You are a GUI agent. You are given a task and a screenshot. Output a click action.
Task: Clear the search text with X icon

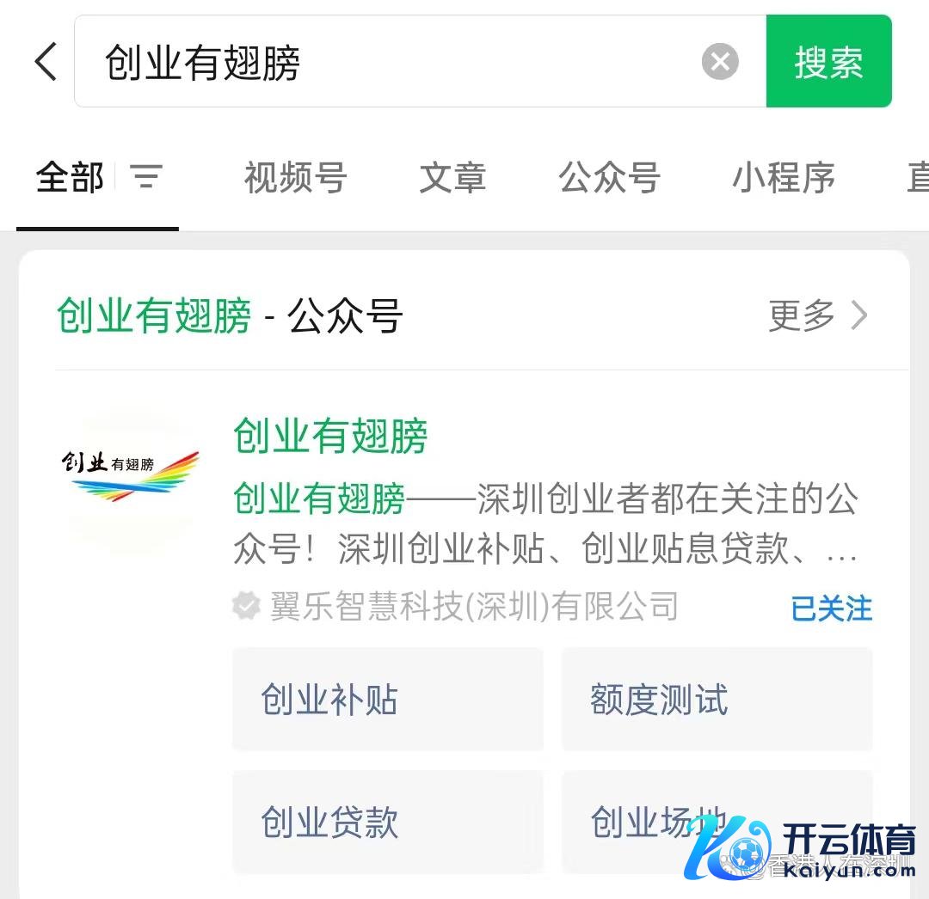(720, 62)
